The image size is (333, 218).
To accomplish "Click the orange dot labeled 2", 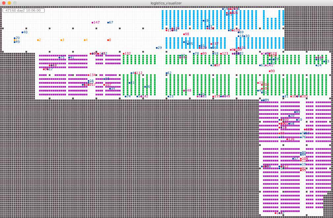I will [x=38, y=40].
